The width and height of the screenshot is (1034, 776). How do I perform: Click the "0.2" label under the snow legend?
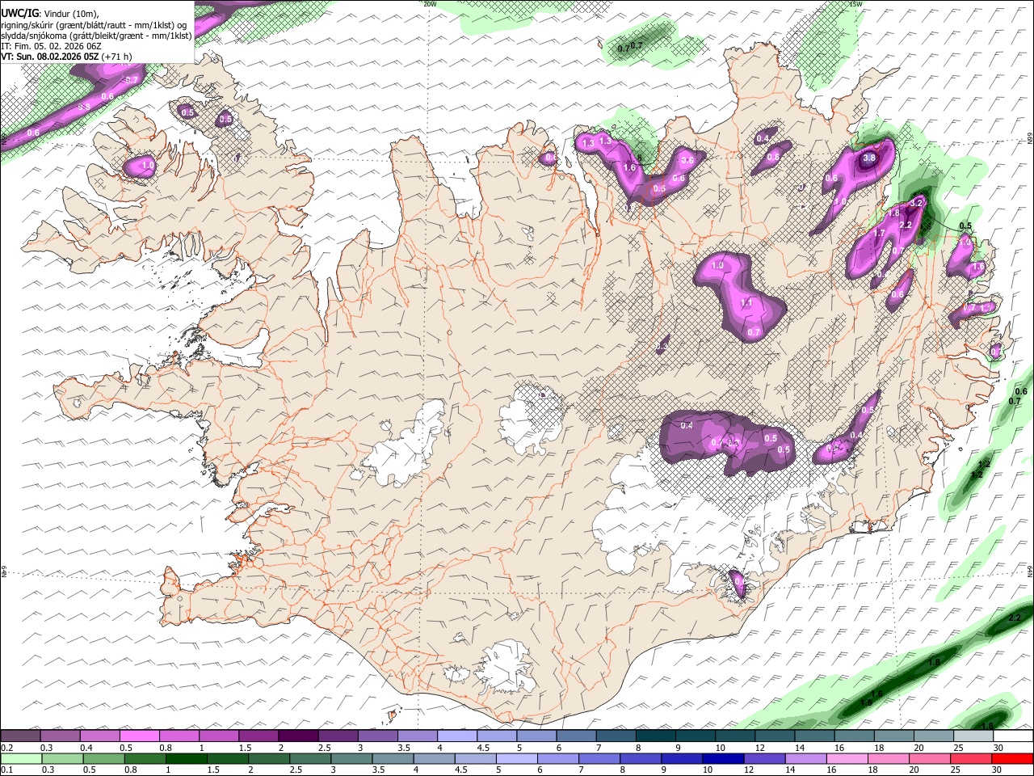pyautogui.click(x=6, y=748)
